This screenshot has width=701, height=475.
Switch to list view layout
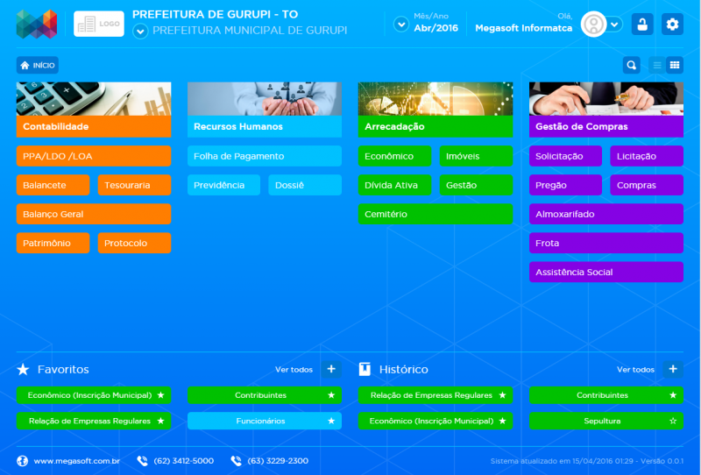point(656,65)
